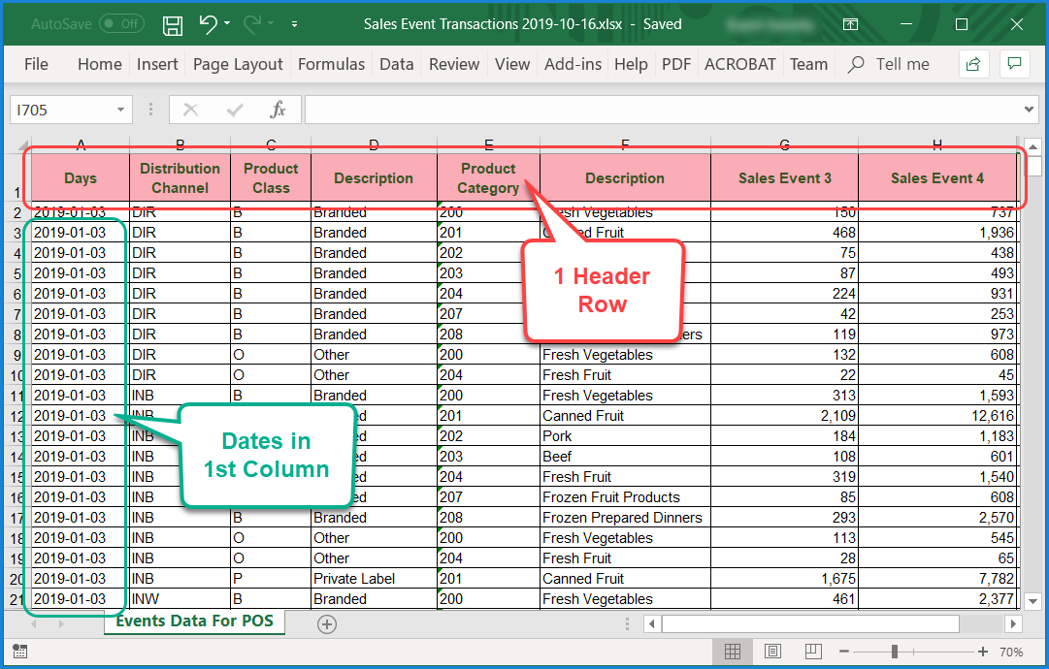Toggle the AutoSave switch
Screen dimensions: 1049x669
click(120, 24)
